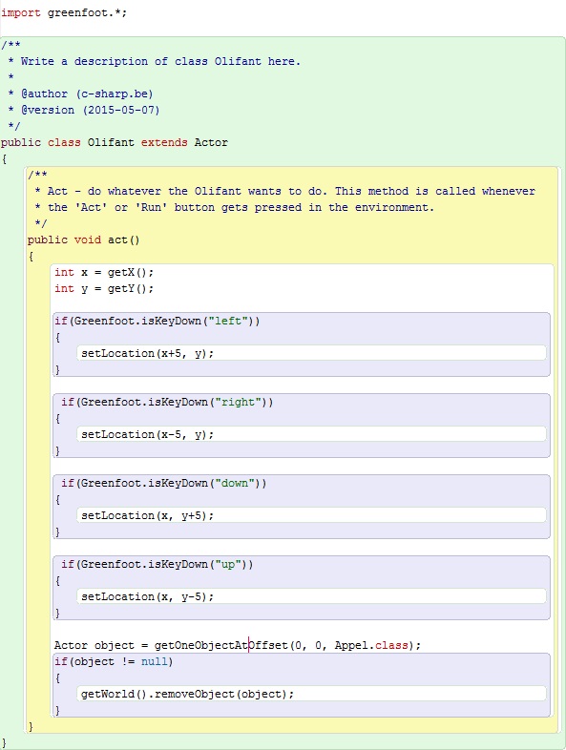Click the Appel.class argument
The width and height of the screenshot is (566, 750).
click(371, 645)
